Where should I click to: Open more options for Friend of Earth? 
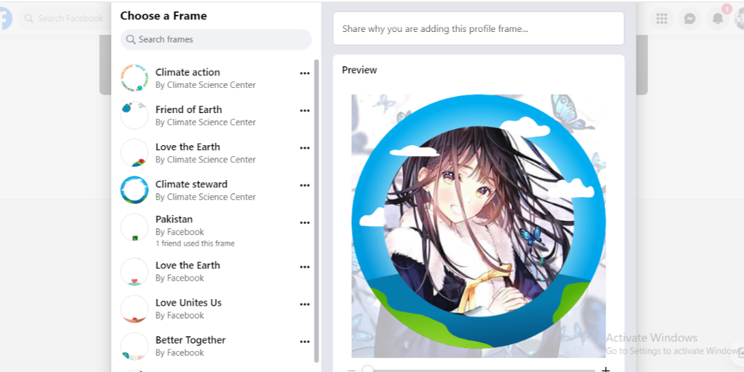pyautogui.click(x=304, y=111)
